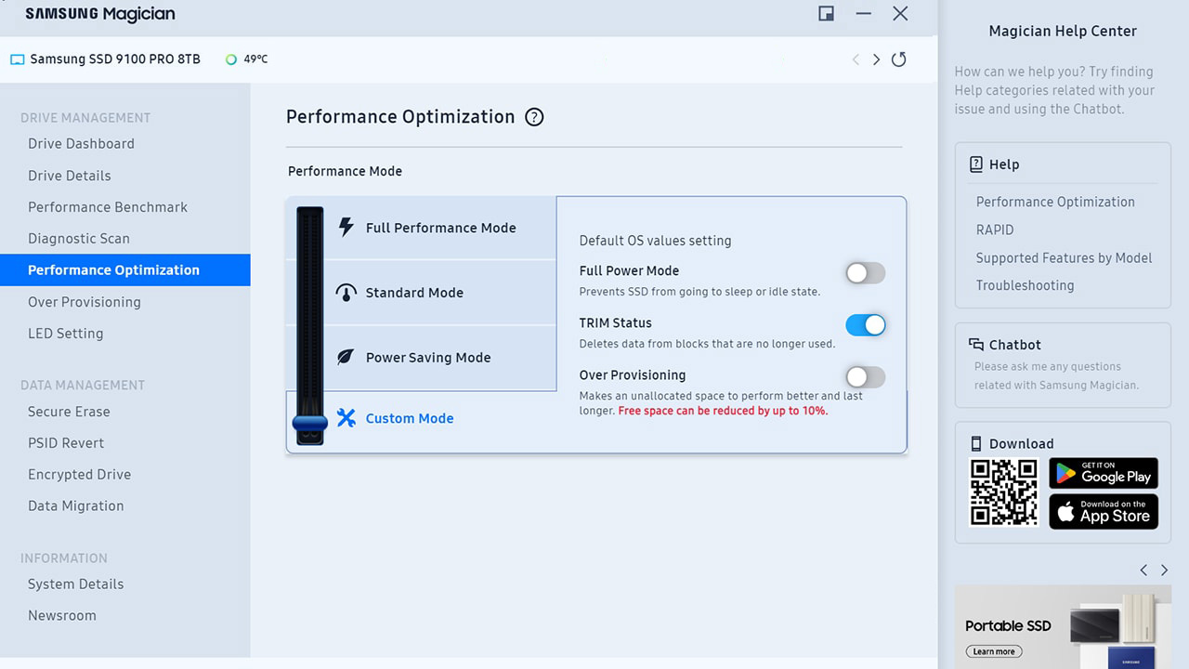Click the Standard Mode gauge icon

click(x=346, y=293)
